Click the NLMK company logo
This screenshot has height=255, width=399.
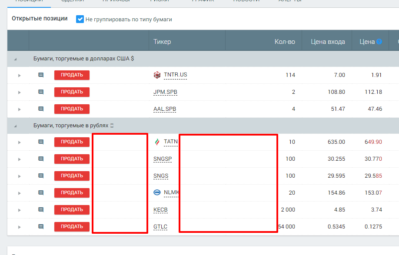point(157,192)
